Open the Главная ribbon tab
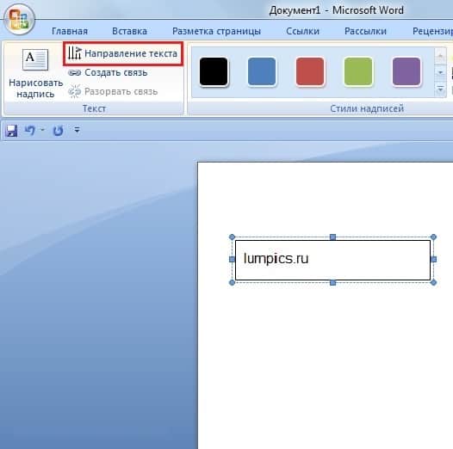Image resolution: width=453 pixels, height=449 pixels. click(70, 31)
